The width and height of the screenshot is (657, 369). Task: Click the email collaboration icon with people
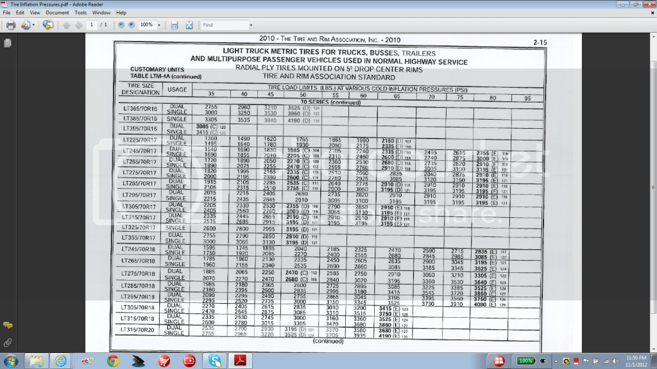(26, 25)
